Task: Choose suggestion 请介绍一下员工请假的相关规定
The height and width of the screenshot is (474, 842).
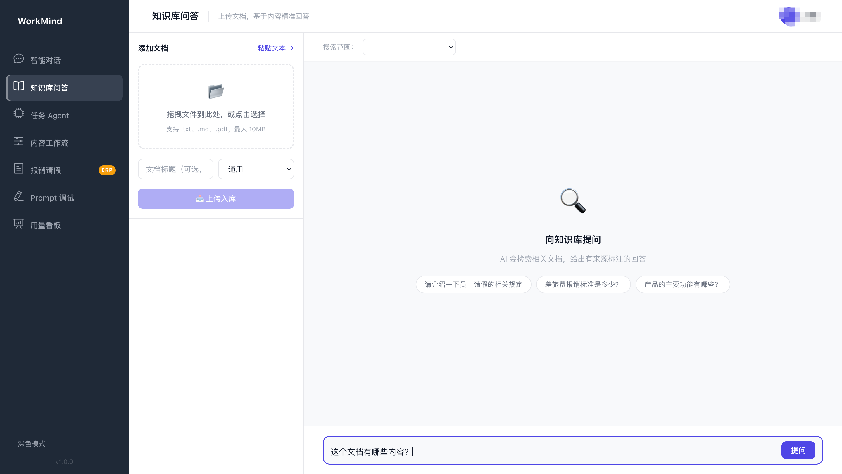Action: 473,285
